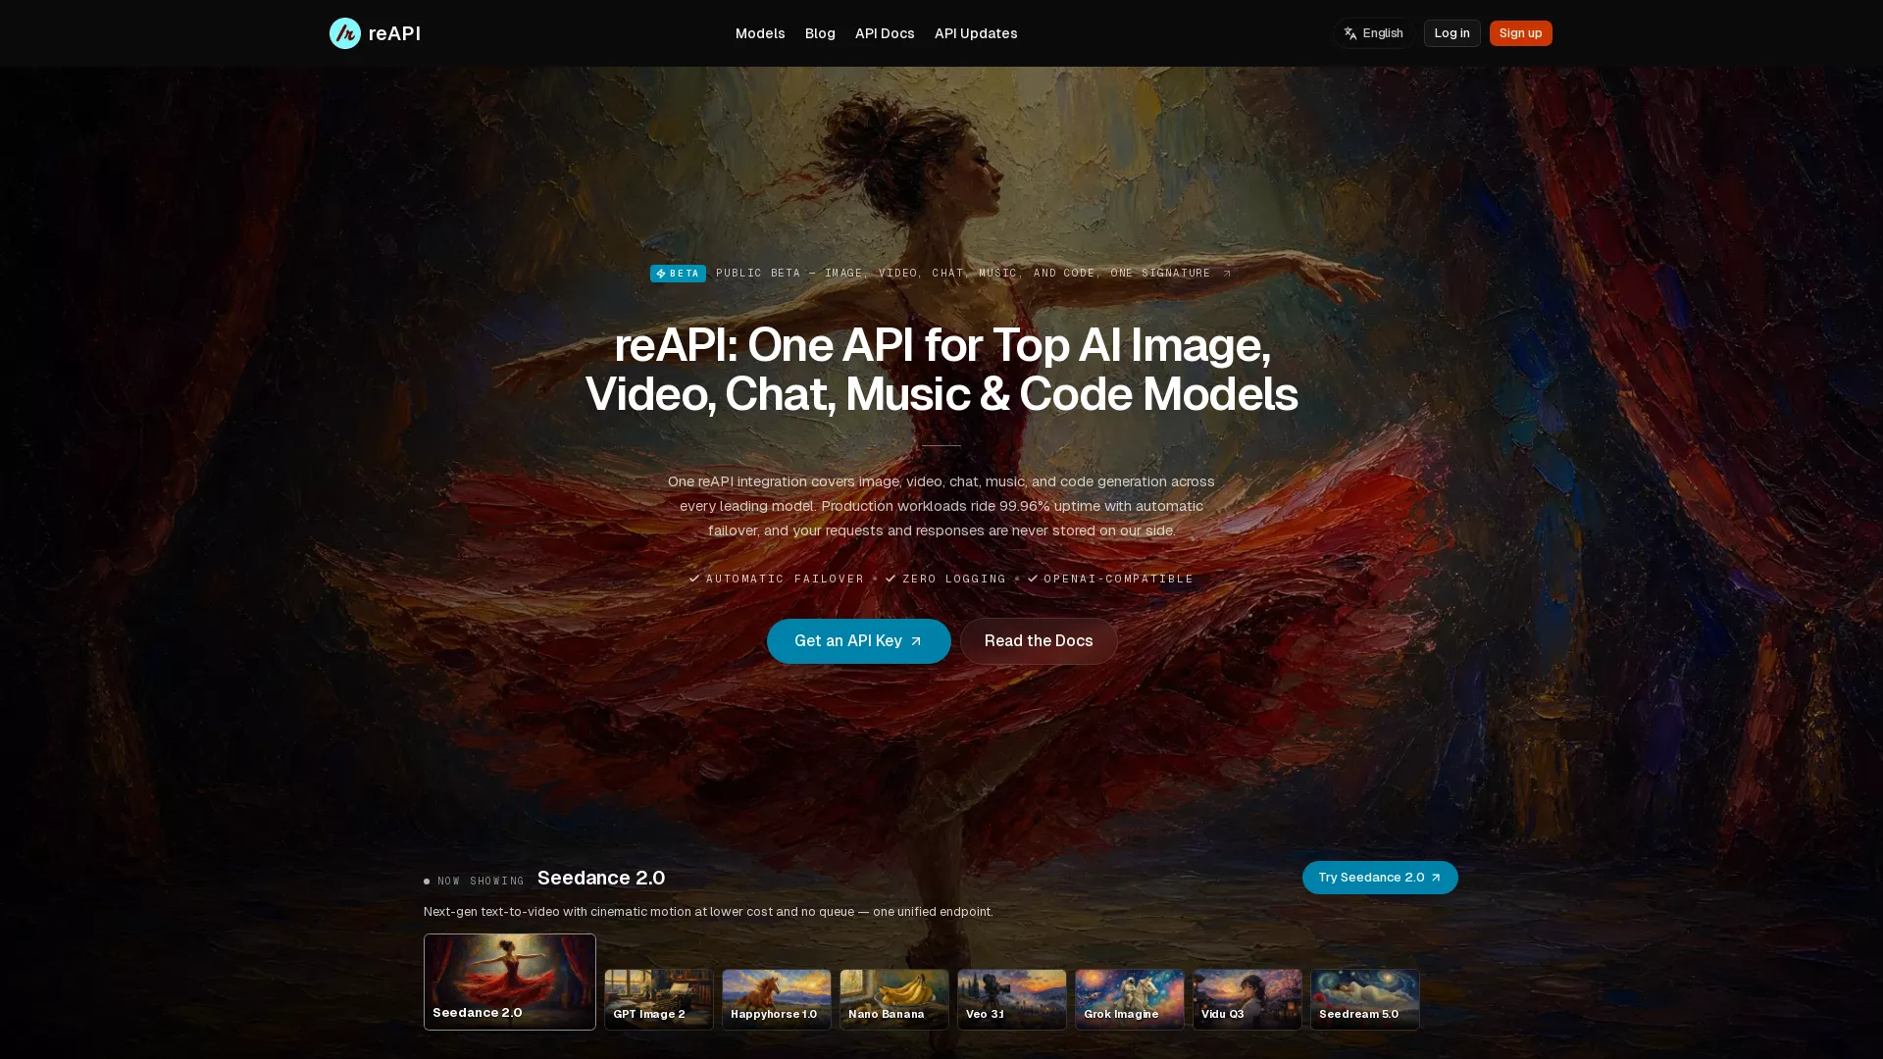Click the ZERO LOGGING checkmark icon
The height and width of the screenshot is (1059, 1883).
point(891,579)
